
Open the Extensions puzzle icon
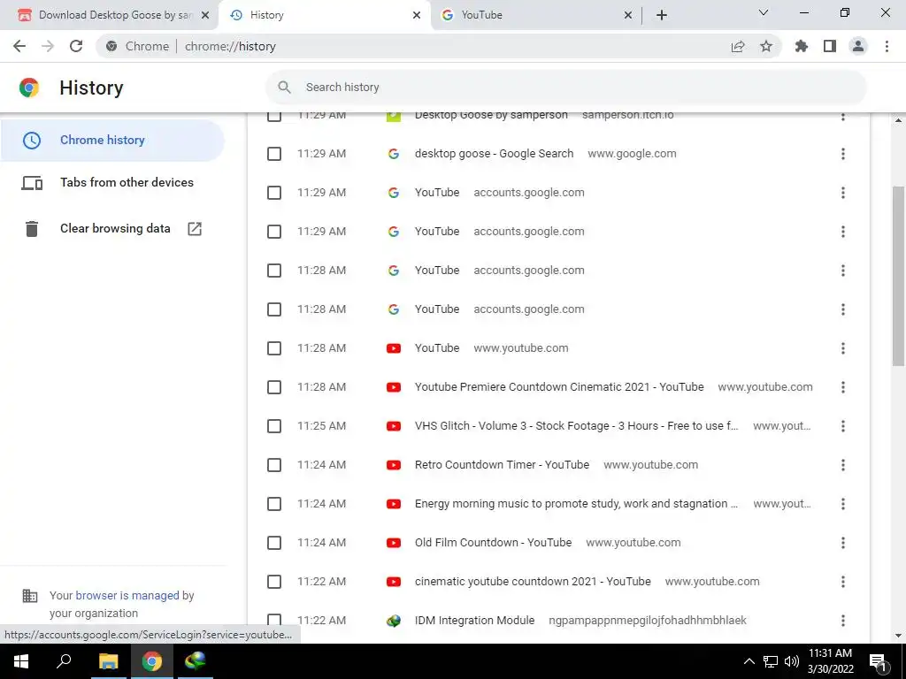(x=802, y=46)
